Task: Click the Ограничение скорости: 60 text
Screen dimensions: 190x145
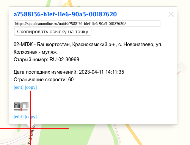Action: tap(44, 79)
